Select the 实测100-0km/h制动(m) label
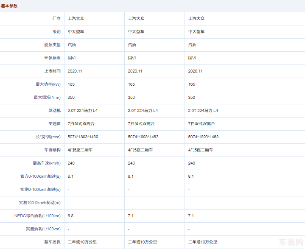Screen dimensions: 305x249 (40, 203)
